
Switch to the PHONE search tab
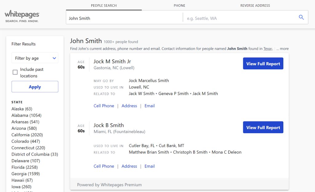pyautogui.click(x=179, y=6)
